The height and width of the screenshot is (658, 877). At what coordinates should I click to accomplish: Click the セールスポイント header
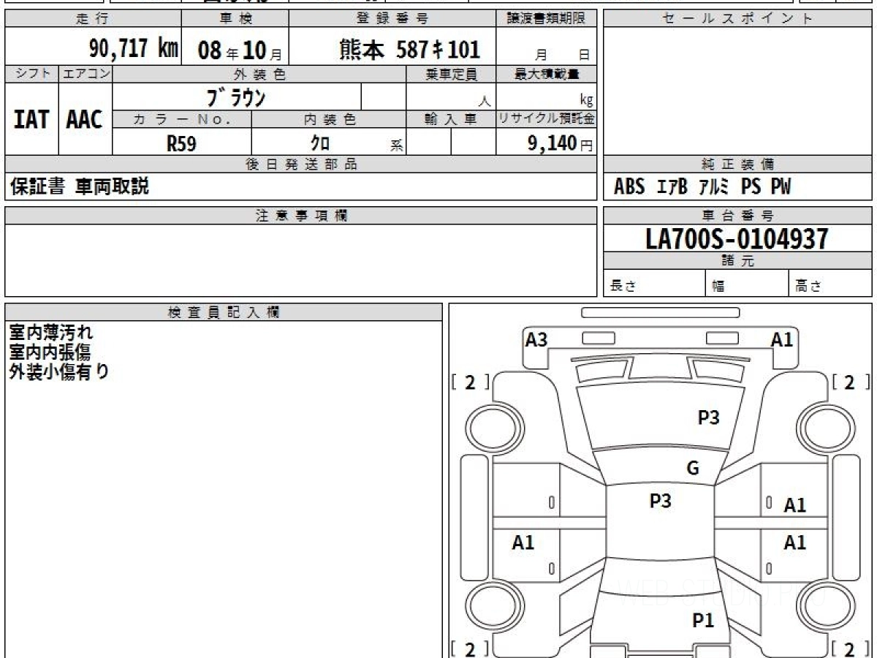737,19
